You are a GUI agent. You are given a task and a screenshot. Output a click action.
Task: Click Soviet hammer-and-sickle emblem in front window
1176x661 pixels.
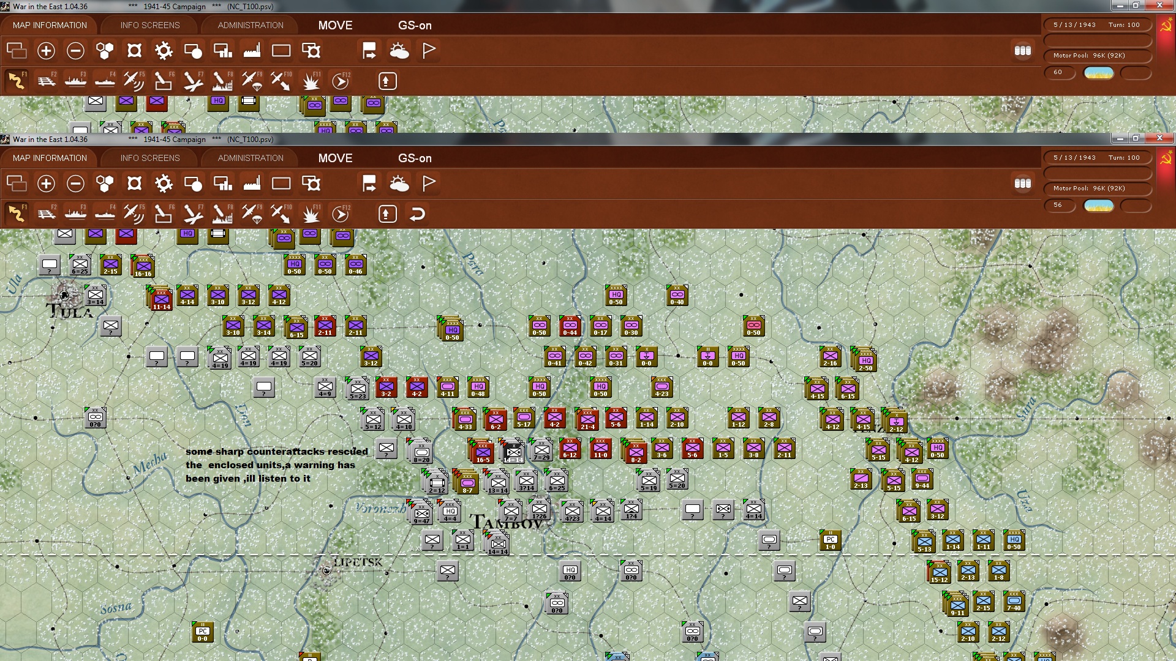coord(1166,159)
